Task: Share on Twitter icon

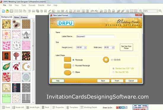Action: coord(123,107)
